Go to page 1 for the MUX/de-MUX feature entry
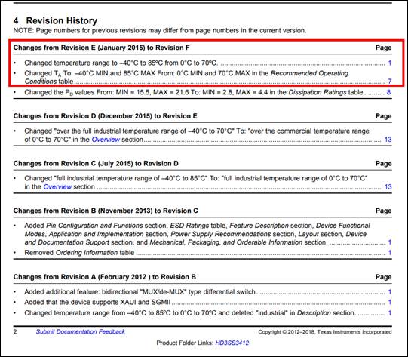 (x=390, y=292)
